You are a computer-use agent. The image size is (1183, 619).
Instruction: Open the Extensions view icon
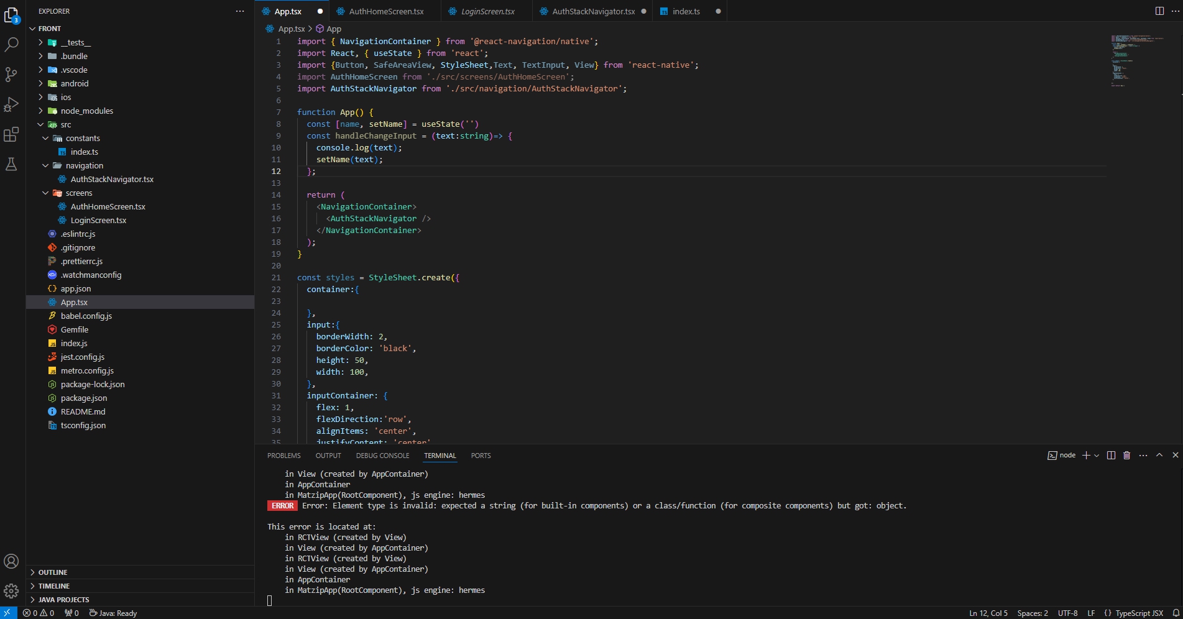pyautogui.click(x=11, y=134)
